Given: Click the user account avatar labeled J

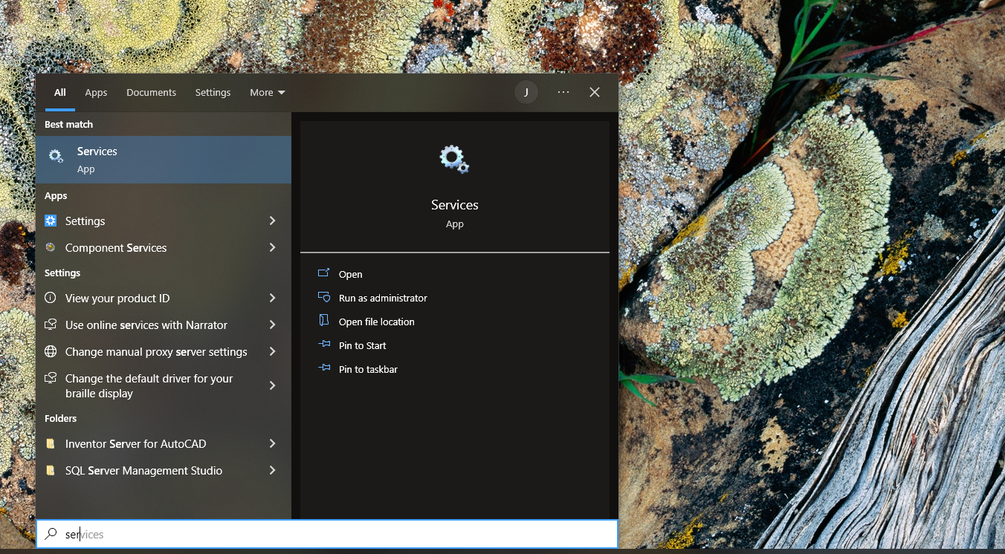Looking at the screenshot, I should pyautogui.click(x=526, y=92).
